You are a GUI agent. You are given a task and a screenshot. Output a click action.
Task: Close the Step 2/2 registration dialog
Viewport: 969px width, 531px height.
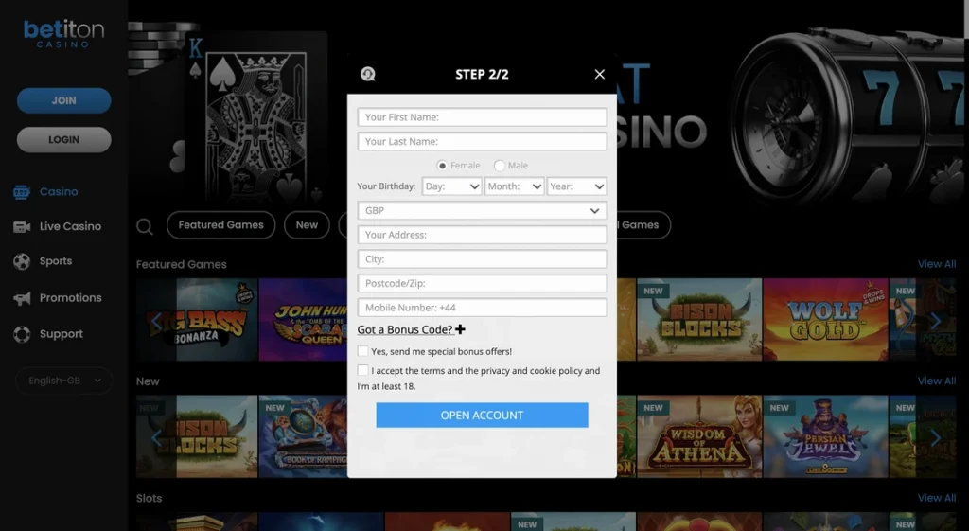click(x=599, y=74)
